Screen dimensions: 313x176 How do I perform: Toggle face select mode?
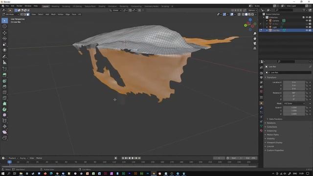point(28,14)
